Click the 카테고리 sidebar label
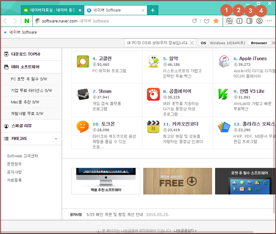Screen dimensions: 276x234 pos(19,139)
